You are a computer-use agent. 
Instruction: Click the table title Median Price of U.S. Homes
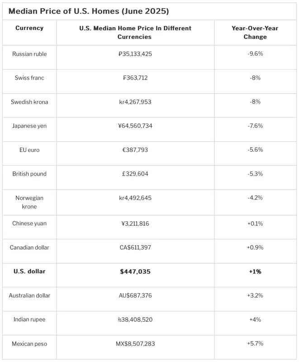[89, 11]
